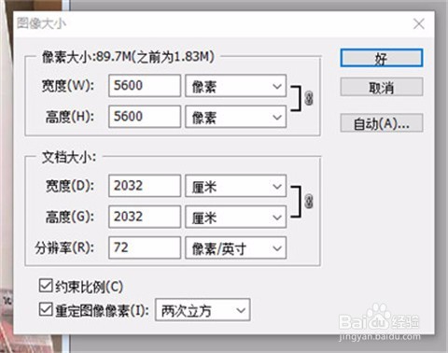Open the 两次立方 resampling method dropdown
The width and height of the screenshot is (448, 353).
coord(203,310)
